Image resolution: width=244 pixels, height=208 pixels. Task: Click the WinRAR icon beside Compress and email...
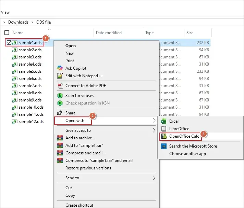point(60,153)
